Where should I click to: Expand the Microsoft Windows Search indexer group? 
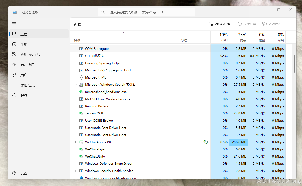pyautogui.click(x=75, y=85)
